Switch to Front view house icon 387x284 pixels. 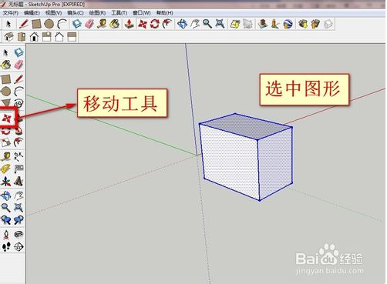[x=34, y=37]
